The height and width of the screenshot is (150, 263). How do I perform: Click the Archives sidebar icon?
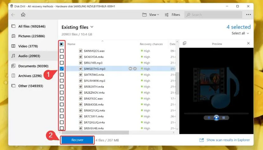(x=13, y=76)
